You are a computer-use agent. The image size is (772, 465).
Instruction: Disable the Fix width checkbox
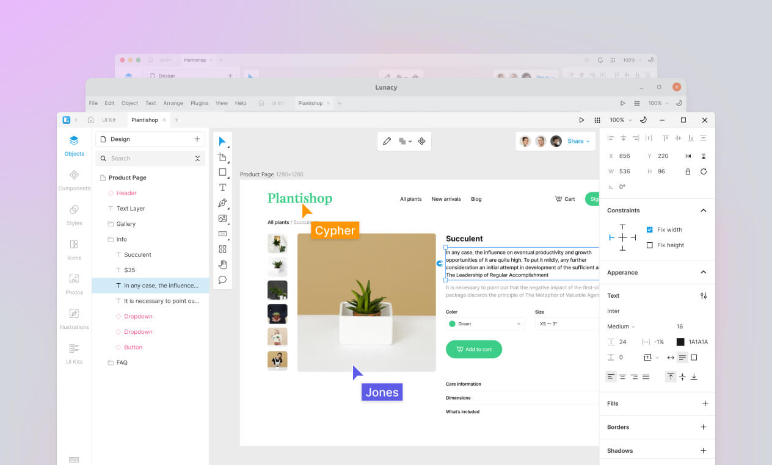coord(649,230)
